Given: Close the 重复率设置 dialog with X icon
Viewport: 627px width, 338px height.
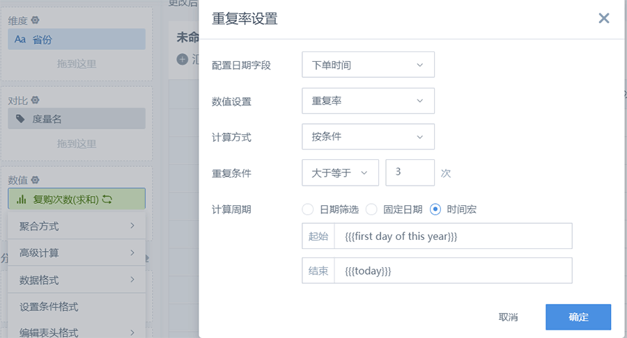Looking at the screenshot, I should point(604,18).
